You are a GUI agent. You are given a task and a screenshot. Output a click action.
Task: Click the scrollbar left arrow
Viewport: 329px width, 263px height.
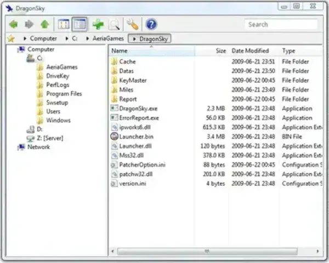click(112, 251)
